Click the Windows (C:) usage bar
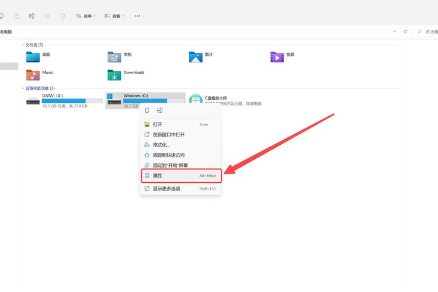The width and height of the screenshot is (438, 292). coord(154,100)
